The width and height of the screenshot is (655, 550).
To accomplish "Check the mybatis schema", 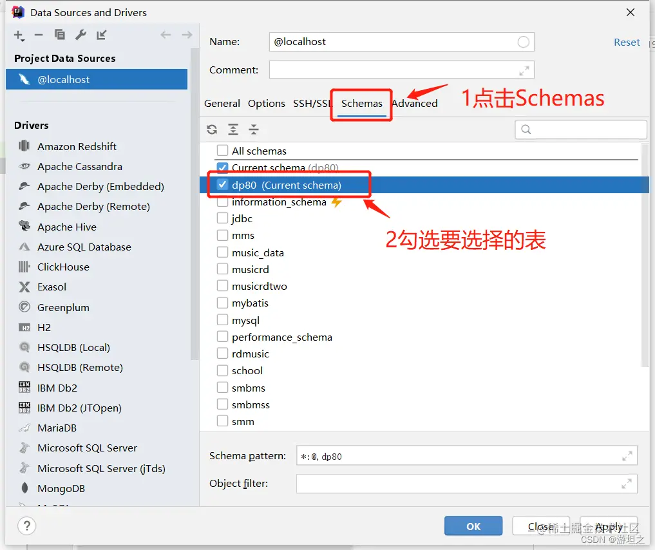I will tap(222, 303).
